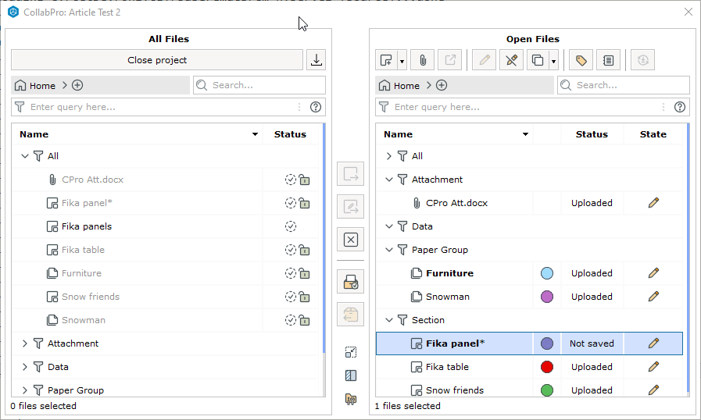Click the revert box middle icon

click(x=350, y=315)
